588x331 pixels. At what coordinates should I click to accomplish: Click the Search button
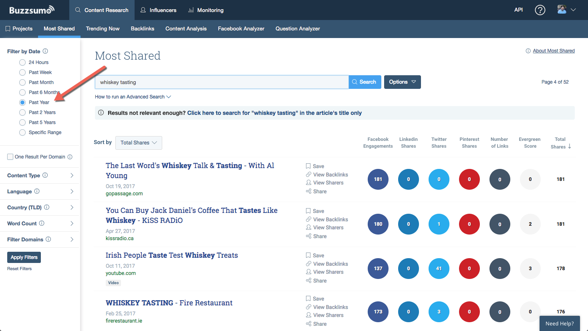pyautogui.click(x=365, y=82)
